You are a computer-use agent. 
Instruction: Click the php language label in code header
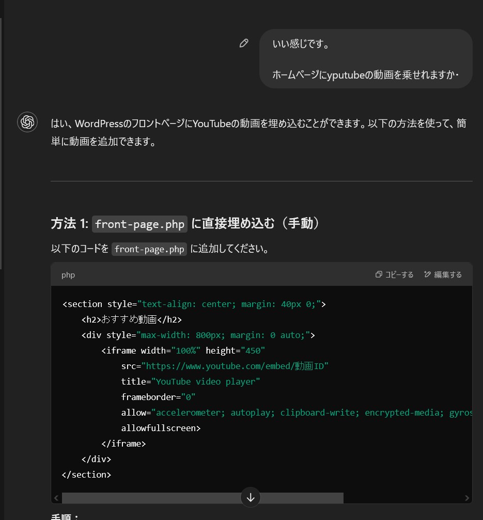pos(68,275)
